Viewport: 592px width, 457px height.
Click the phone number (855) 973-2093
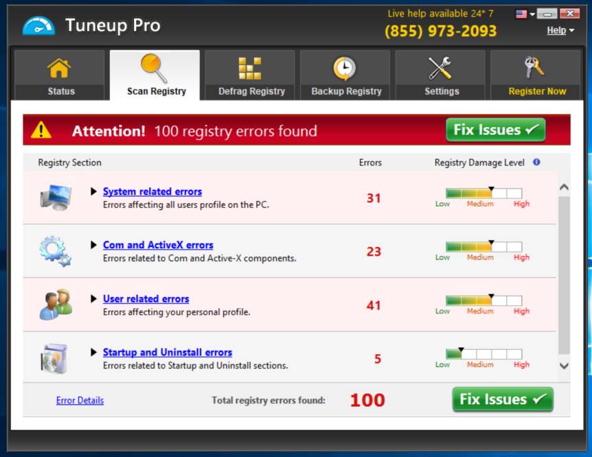pyautogui.click(x=441, y=31)
